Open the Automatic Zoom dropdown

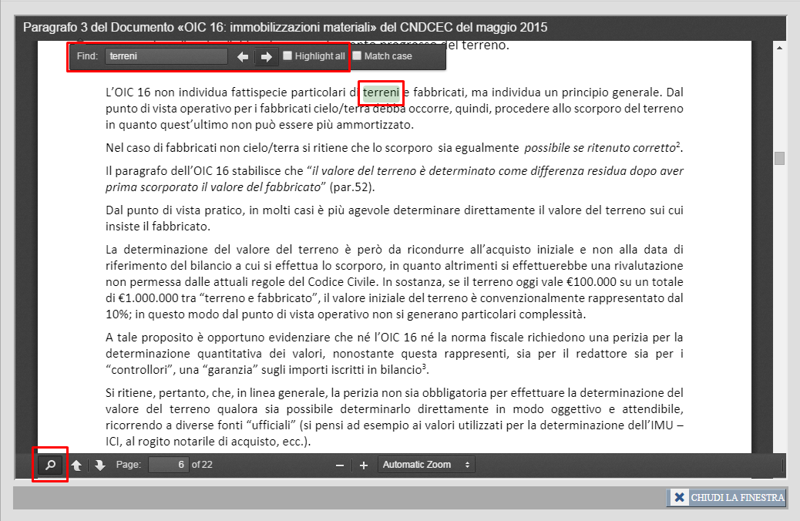(x=426, y=465)
